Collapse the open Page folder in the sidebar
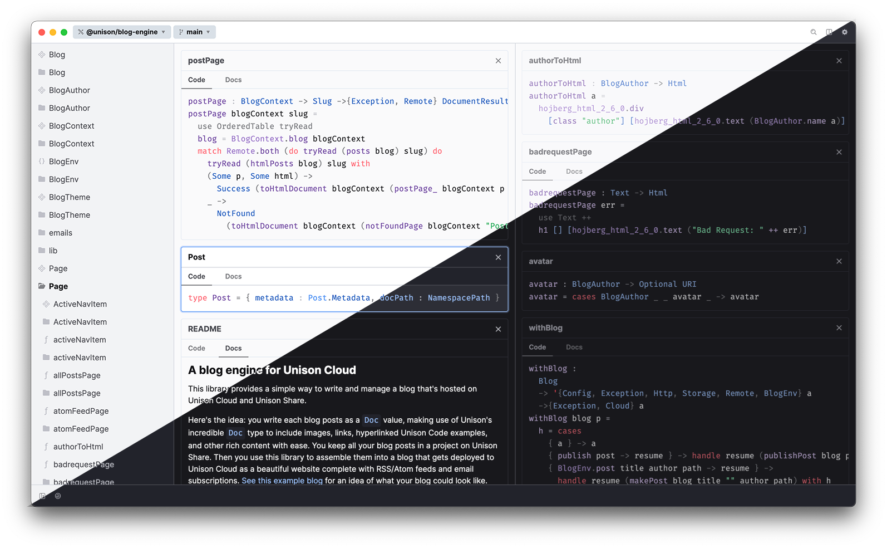This screenshot has height=548, width=887. click(58, 286)
